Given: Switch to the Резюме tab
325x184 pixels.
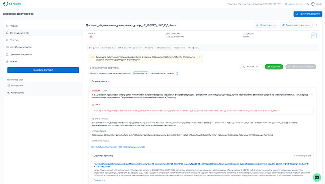Looking at the screenshot, I should coord(149,48).
